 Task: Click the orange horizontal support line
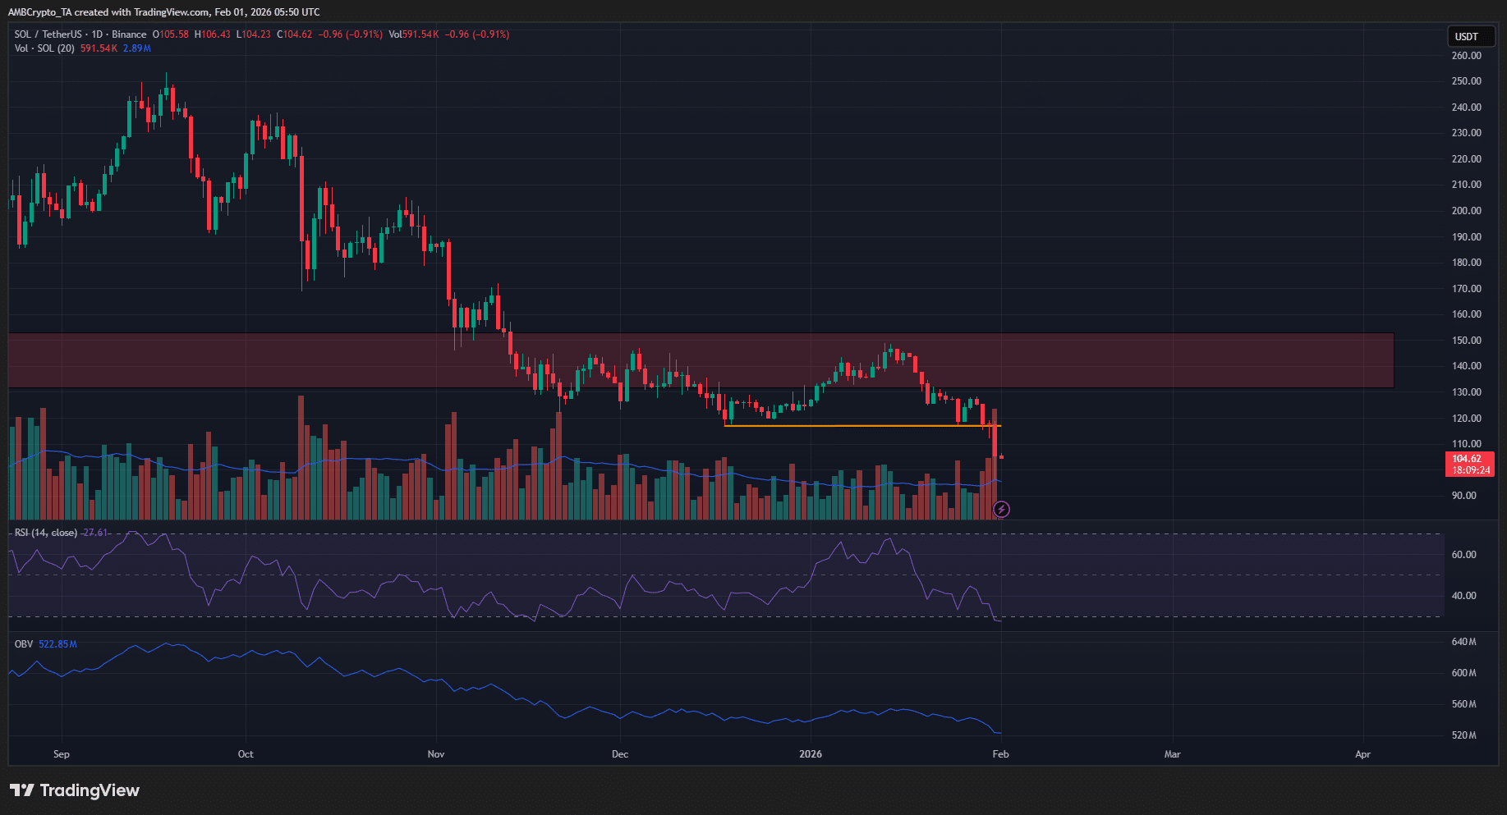coord(862,426)
